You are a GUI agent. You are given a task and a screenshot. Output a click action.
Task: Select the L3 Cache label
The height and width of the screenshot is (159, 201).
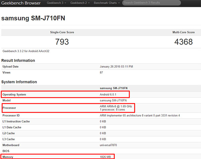point(9,139)
